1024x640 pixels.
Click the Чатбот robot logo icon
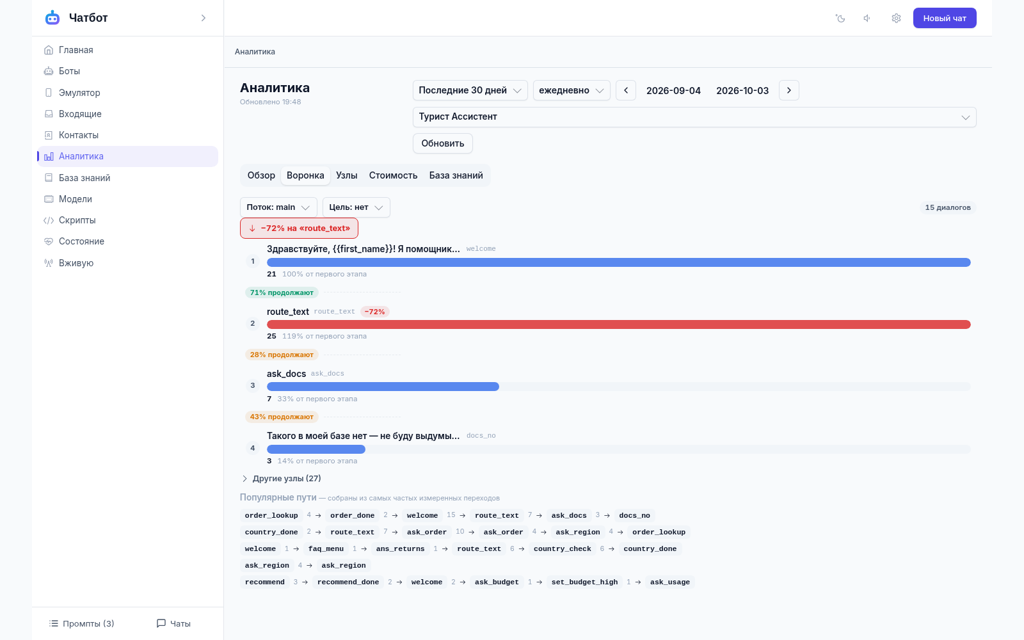52,18
